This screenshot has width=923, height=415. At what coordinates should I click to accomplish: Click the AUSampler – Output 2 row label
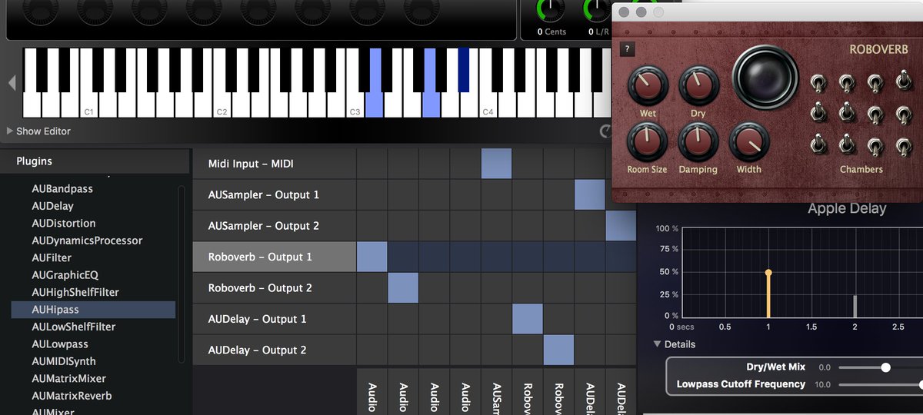click(x=275, y=226)
